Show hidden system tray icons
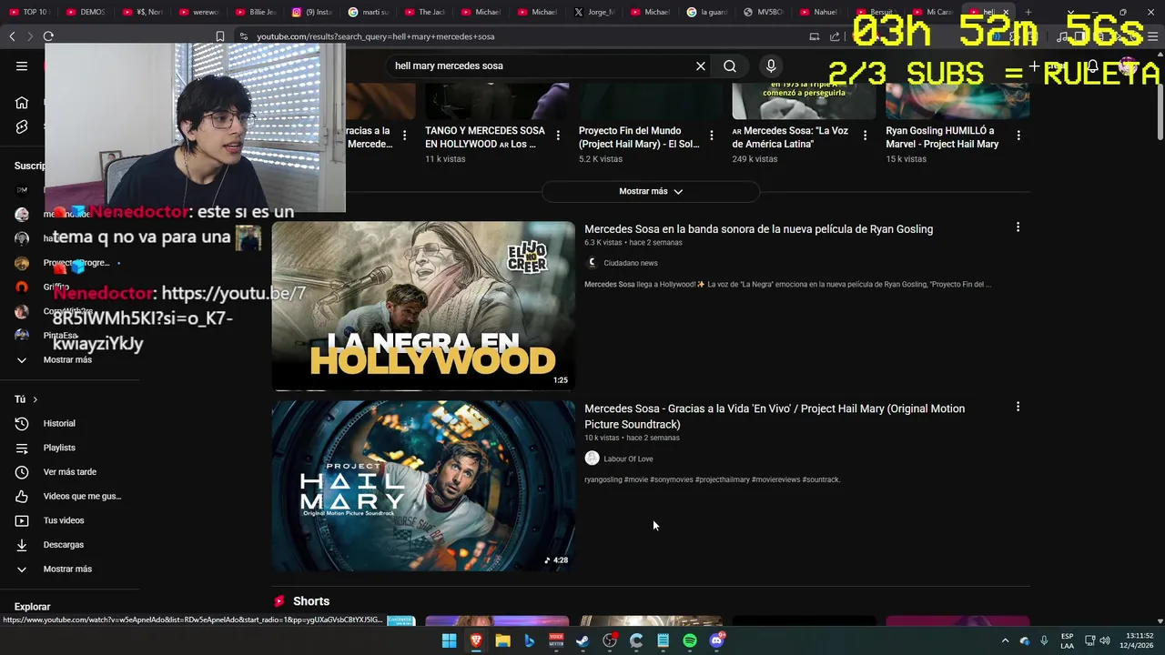 click(x=1005, y=640)
